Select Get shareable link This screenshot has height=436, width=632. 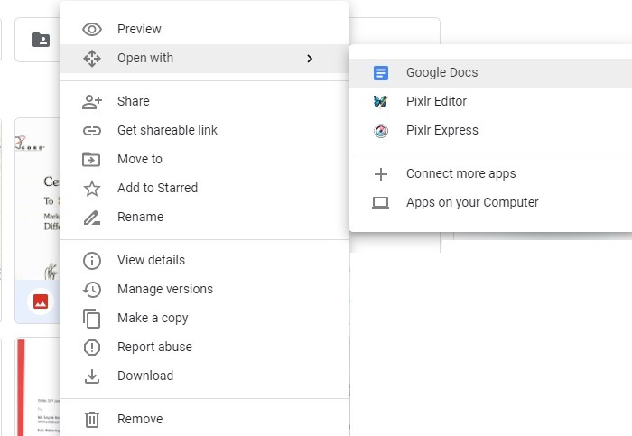click(x=204, y=131)
